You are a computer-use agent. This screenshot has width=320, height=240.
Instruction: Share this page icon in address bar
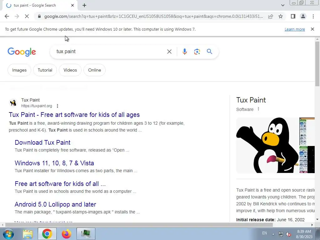click(271, 16)
